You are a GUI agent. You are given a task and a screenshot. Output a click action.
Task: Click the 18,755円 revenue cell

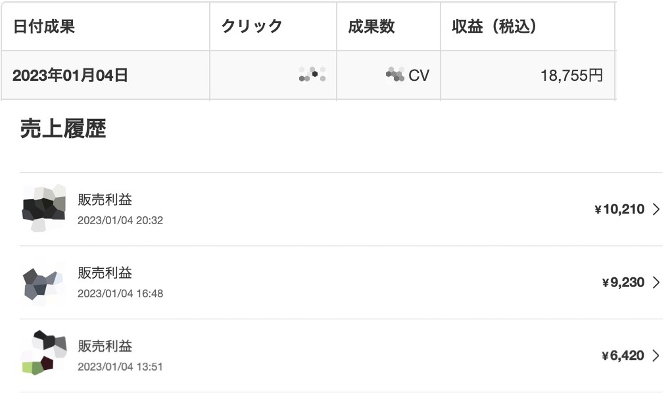[x=527, y=76]
